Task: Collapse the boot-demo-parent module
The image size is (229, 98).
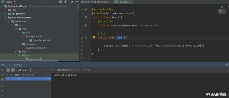Action: click(5, 18)
